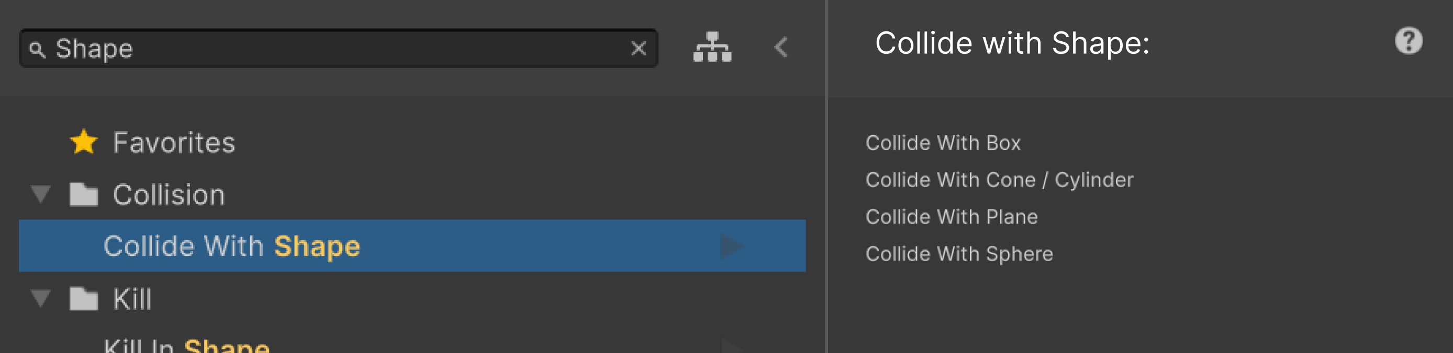The height and width of the screenshot is (353, 1453).
Task: Expand variants arrow on Collide With Shape
Action: click(x=732, y=246)
